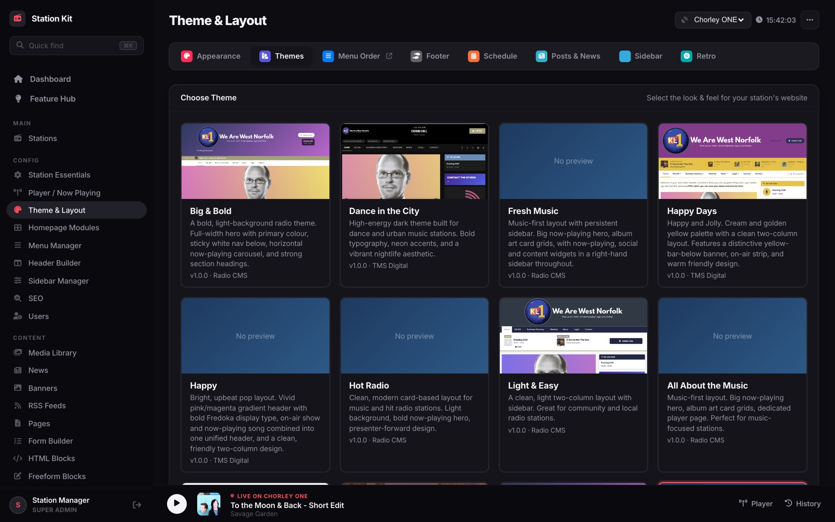Switch to the Appearance tab

pyautogui.click(x=211, y=56)
